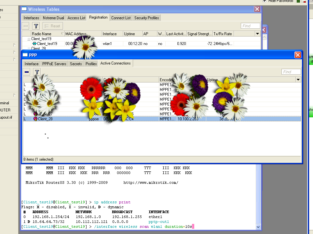This screenshot has height=234, width=313.
Task: Click the terminal scrollbar down arrow
Action: click(x=258, y=227)
